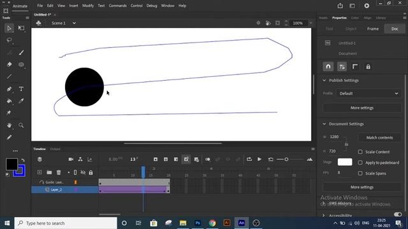This screenshot has height=229, width=408.
Task: Click the loop playback icon
Action: point(249,159)
